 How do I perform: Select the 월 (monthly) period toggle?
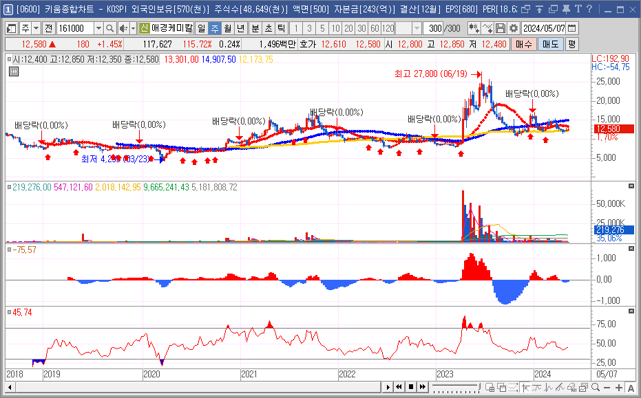(228, 28)
